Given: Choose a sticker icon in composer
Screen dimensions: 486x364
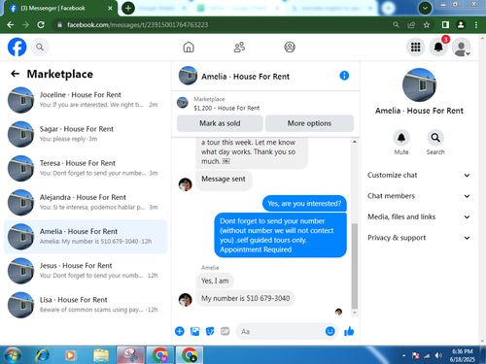Looking at the screenshot, I should (210, 331).
